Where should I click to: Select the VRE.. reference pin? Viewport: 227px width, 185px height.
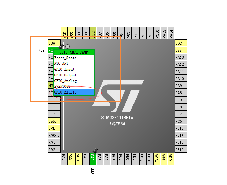[x=54, y=128]
